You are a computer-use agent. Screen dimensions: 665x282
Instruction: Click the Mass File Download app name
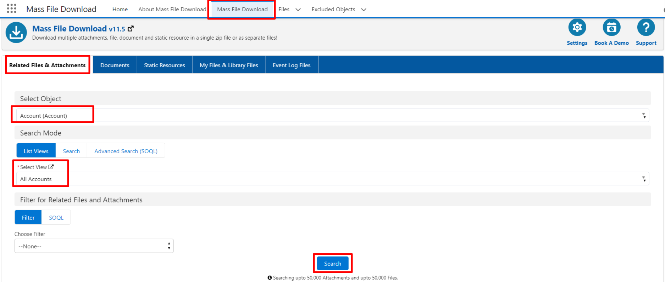pos(61,9)
